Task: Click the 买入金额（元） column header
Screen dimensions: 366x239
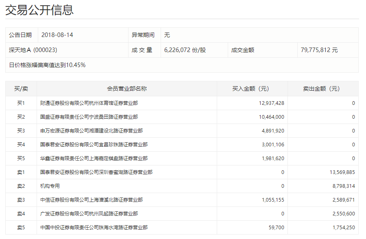Action: (x=252, y=89)
